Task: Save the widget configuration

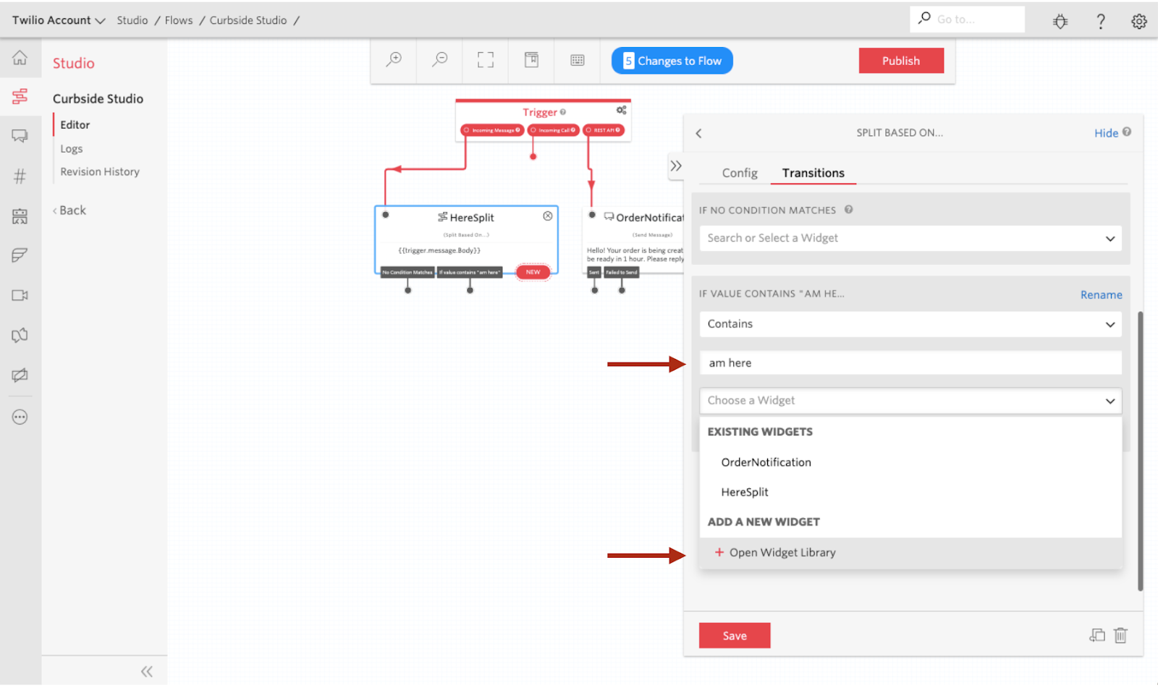Action: coord(735,635)
